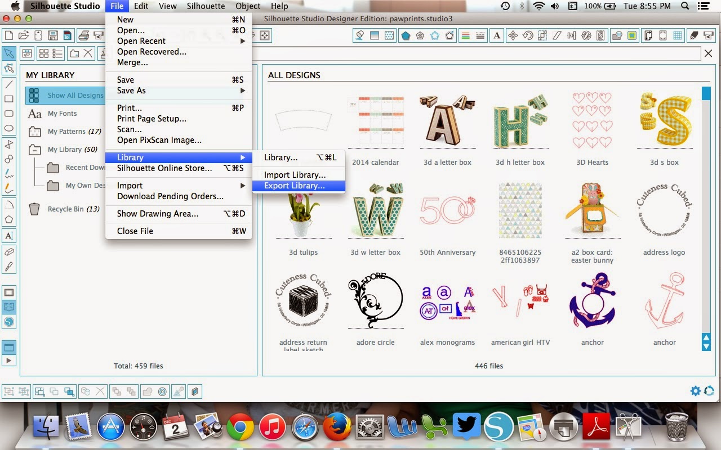Open the fill color bucket tool

pyautogui.click(x=360, y=36)
